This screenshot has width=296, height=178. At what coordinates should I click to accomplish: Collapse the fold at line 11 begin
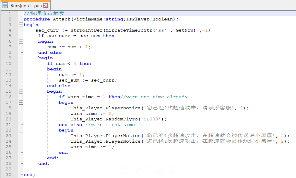click(21, 69)
